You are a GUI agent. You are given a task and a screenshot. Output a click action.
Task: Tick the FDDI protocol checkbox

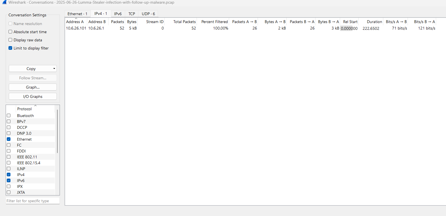(x=9, y=151)
